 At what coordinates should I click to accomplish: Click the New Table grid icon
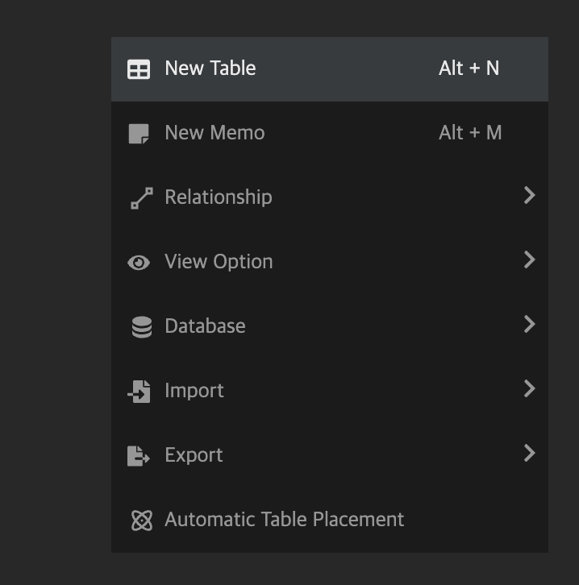(139, 69)
